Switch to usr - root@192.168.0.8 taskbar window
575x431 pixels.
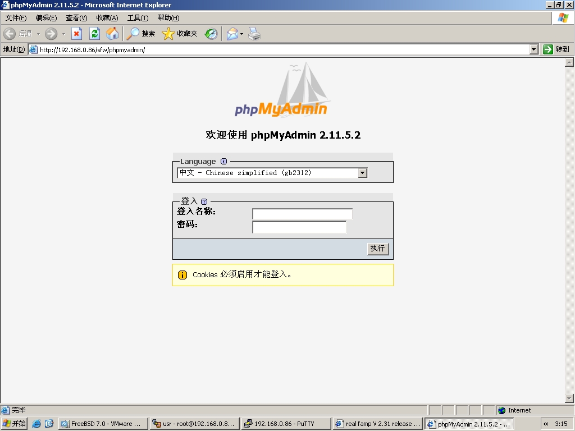(195, 424)
